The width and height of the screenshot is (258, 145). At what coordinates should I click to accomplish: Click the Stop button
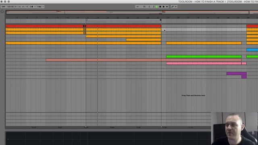click(x=160, y=7)
